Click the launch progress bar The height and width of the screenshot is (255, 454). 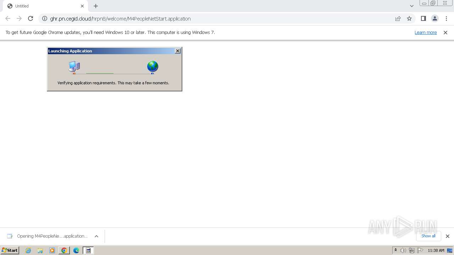(x=113, y=73)
